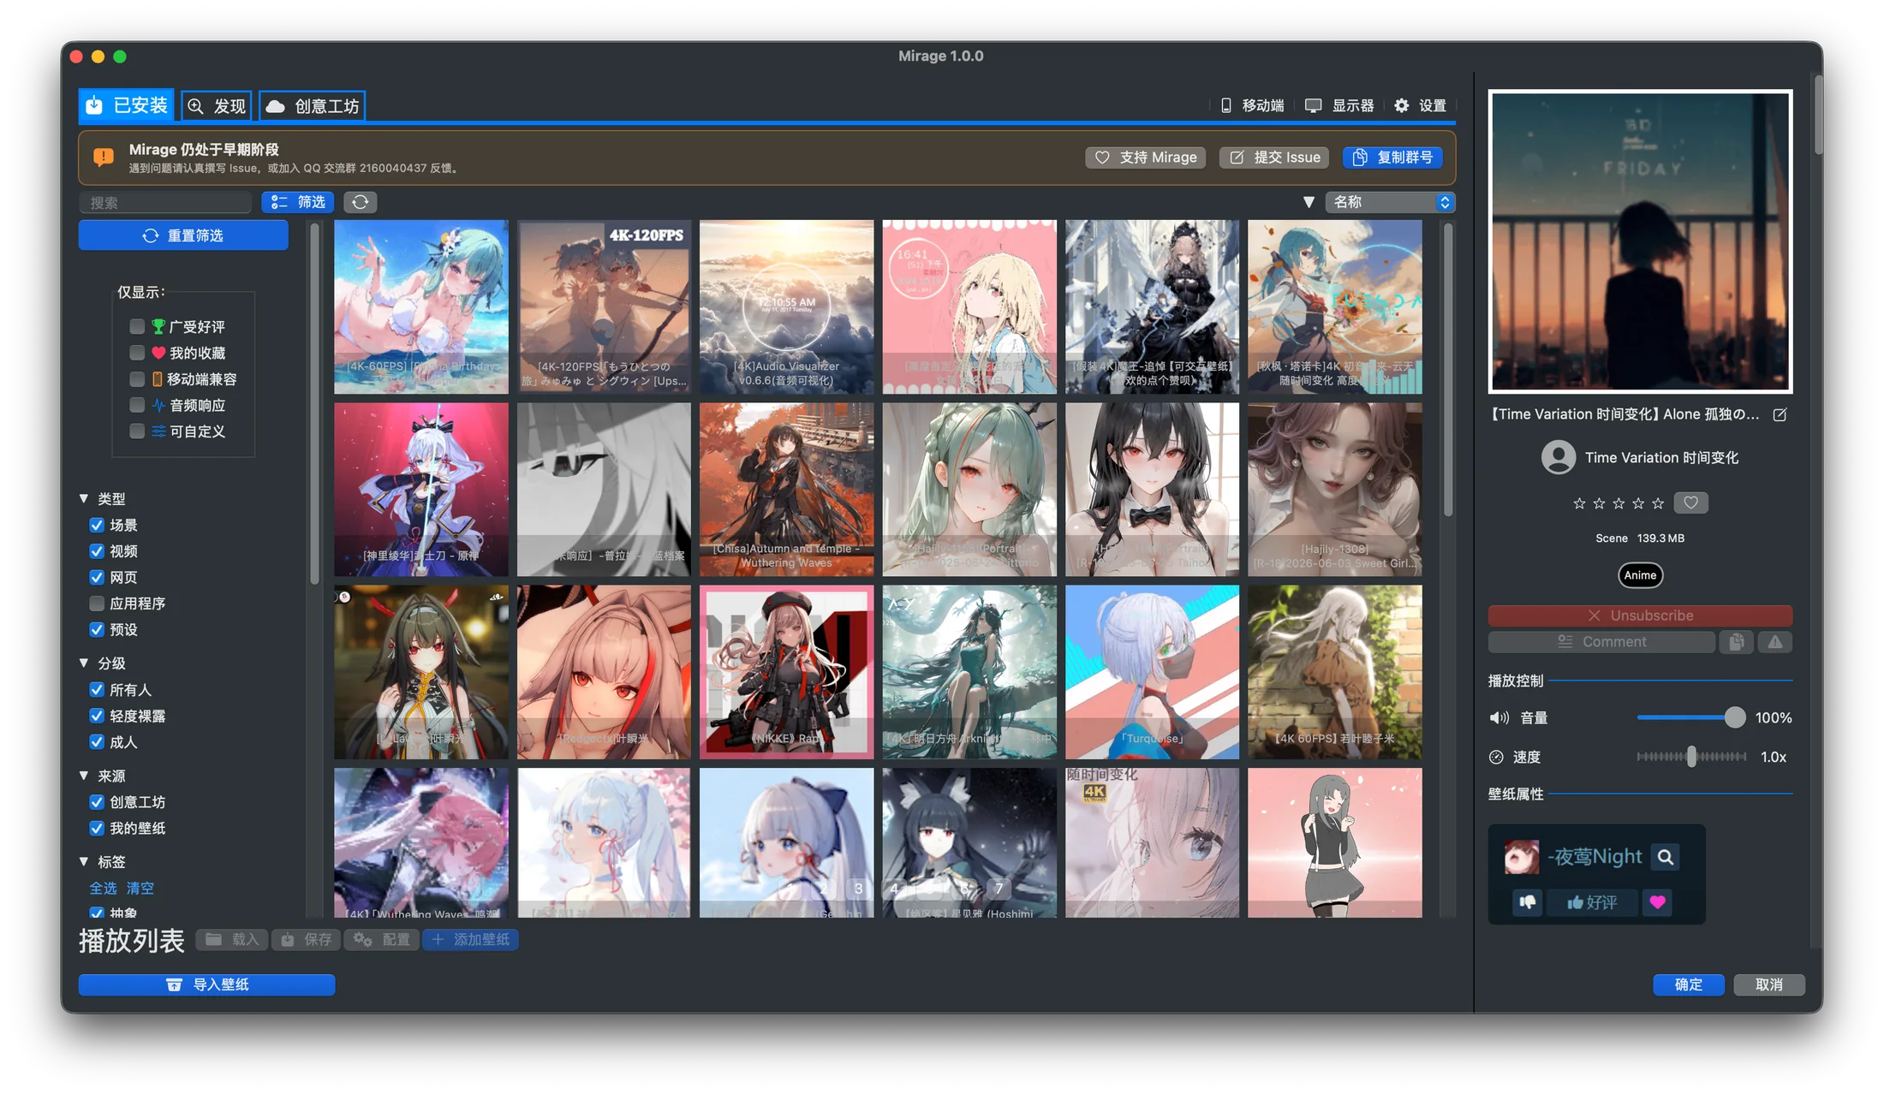This screenshot has width=1884, height=1094.
Task: Click the speed gauge icon
Action: click(1496, 757)
